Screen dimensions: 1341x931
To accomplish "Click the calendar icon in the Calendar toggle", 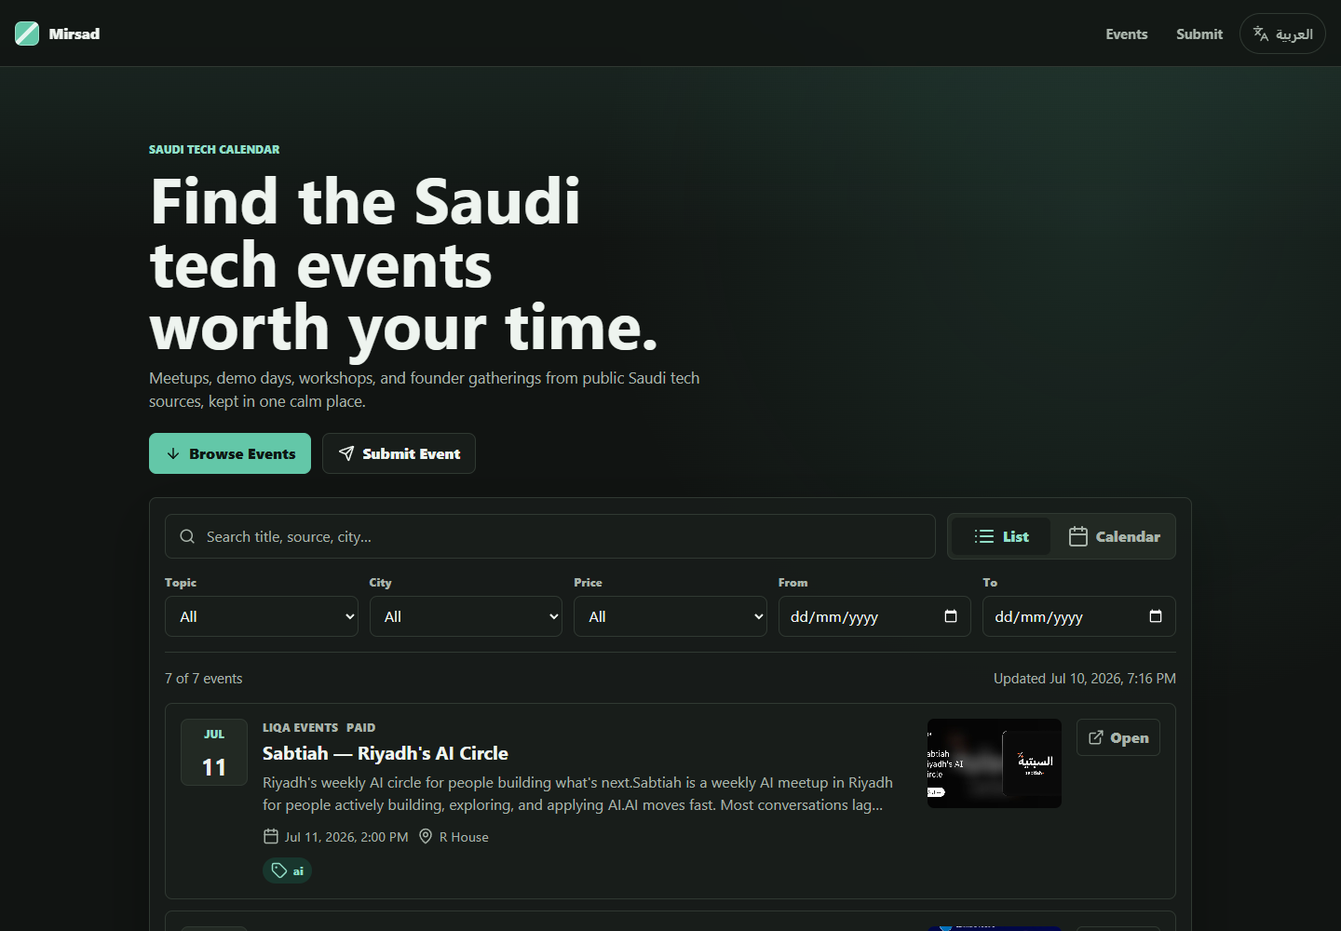I will click(1078, 536).
